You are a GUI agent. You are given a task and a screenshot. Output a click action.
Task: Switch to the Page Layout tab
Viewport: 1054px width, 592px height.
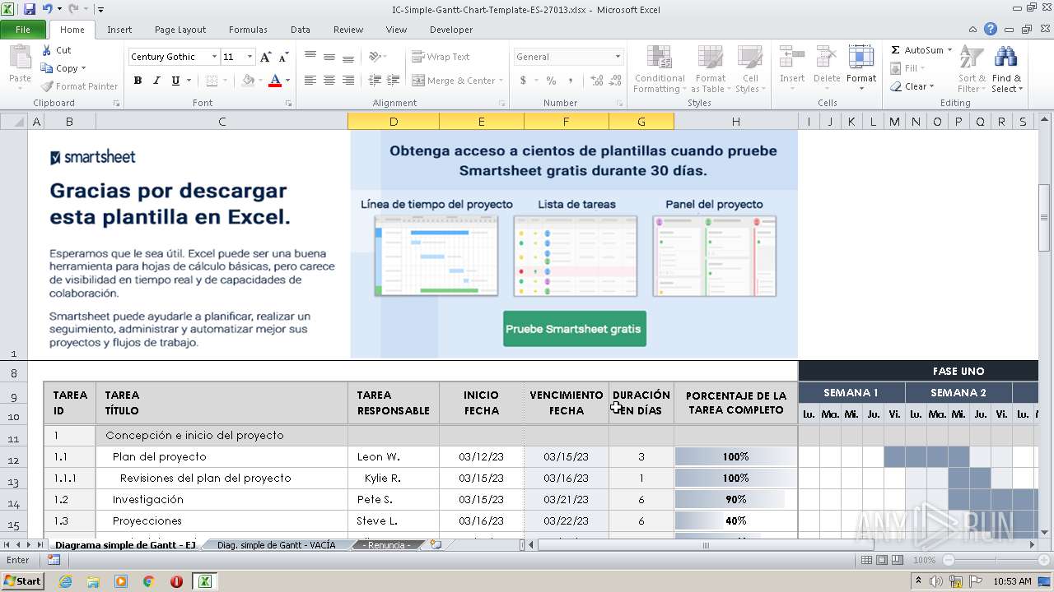pyautogui.click(x=180, y=30)
